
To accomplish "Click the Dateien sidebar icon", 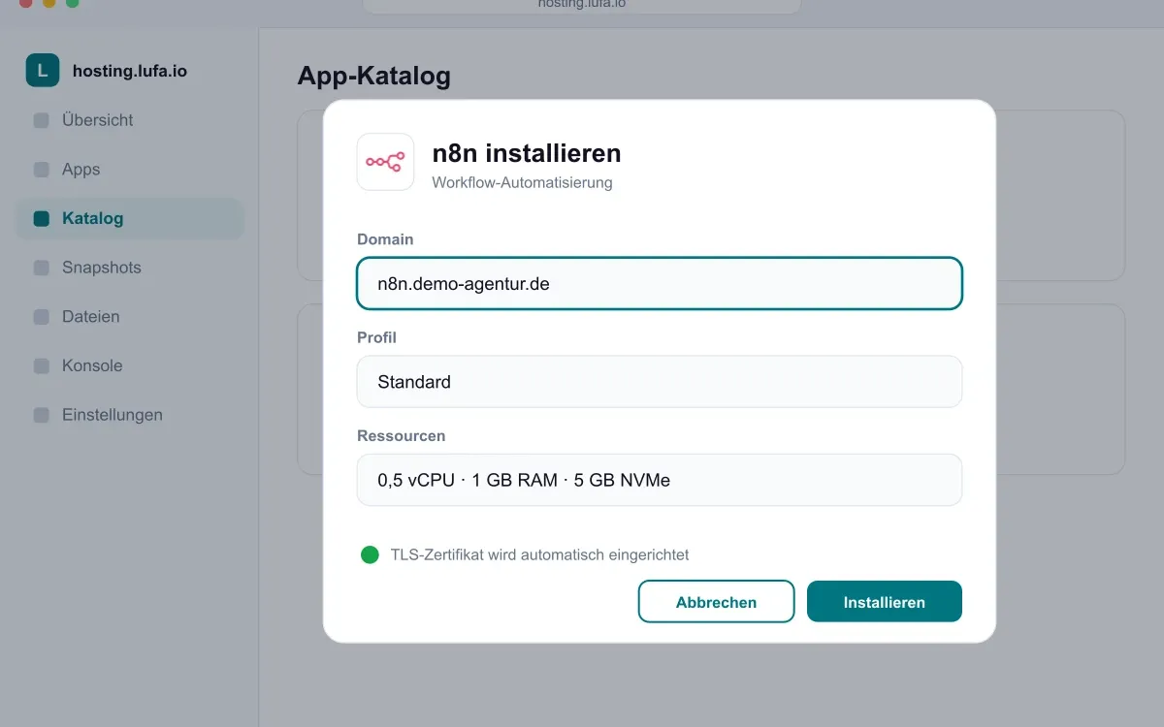I will 42,317.
